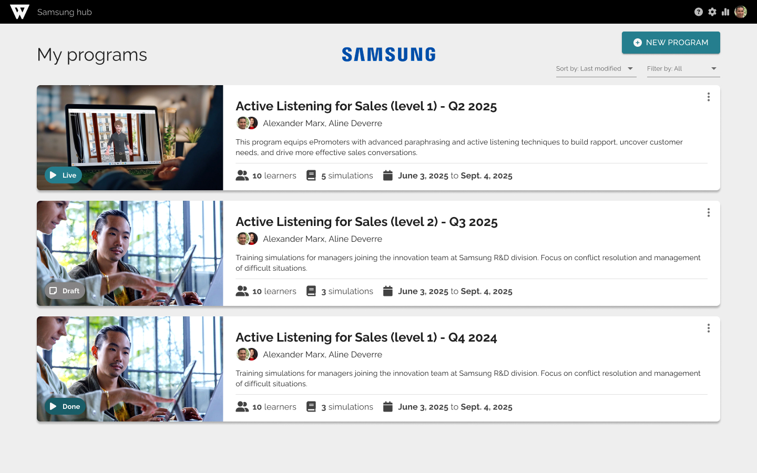Open the analytics bar chart icon
The height and width of the screenshot is (473, 757).
(725, 12)
